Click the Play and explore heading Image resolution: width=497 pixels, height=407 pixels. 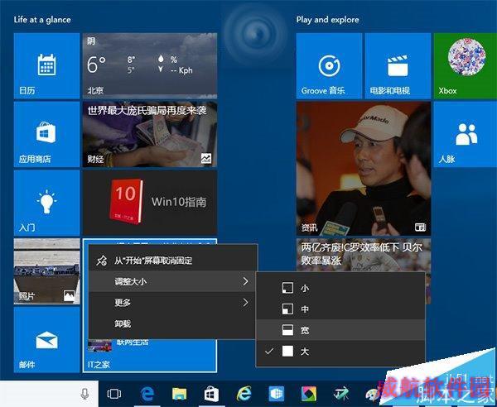tap(328, 20)
